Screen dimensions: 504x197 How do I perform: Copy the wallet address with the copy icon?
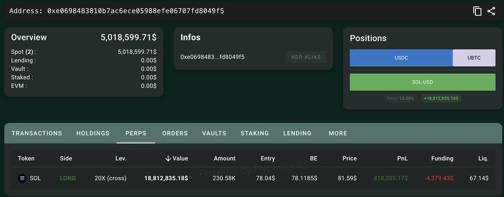coord(477,11)
